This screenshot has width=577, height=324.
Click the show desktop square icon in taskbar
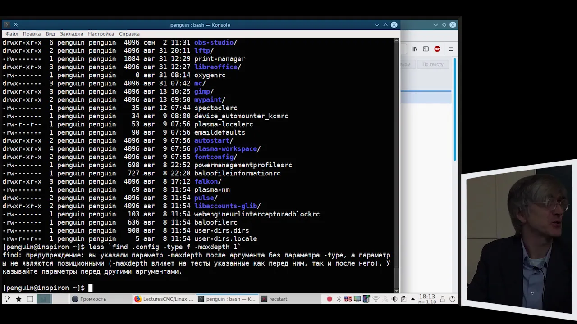click(x=30, y=299)
